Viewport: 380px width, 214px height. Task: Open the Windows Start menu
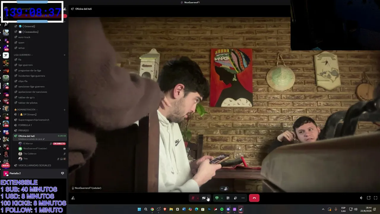pyautogui.click(x=139, y=209)
